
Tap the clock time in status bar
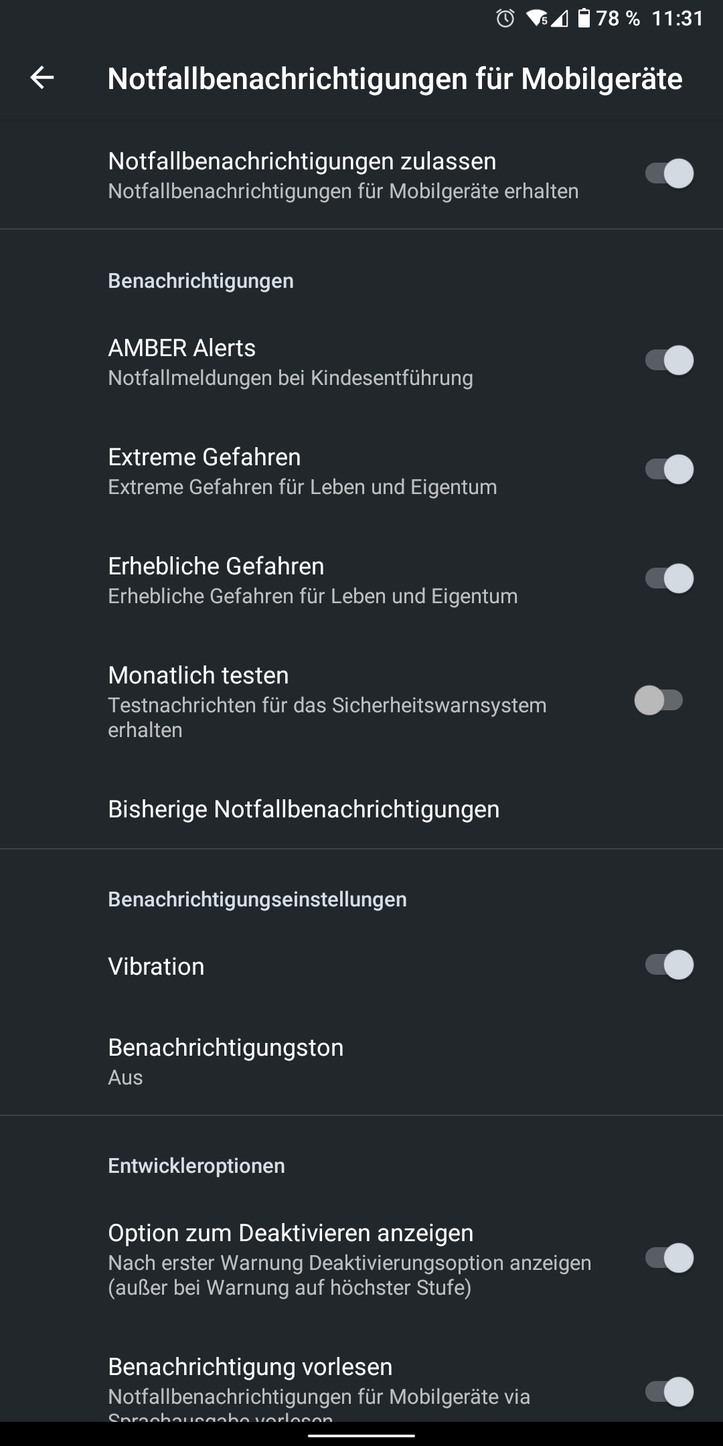coord(677,18)
